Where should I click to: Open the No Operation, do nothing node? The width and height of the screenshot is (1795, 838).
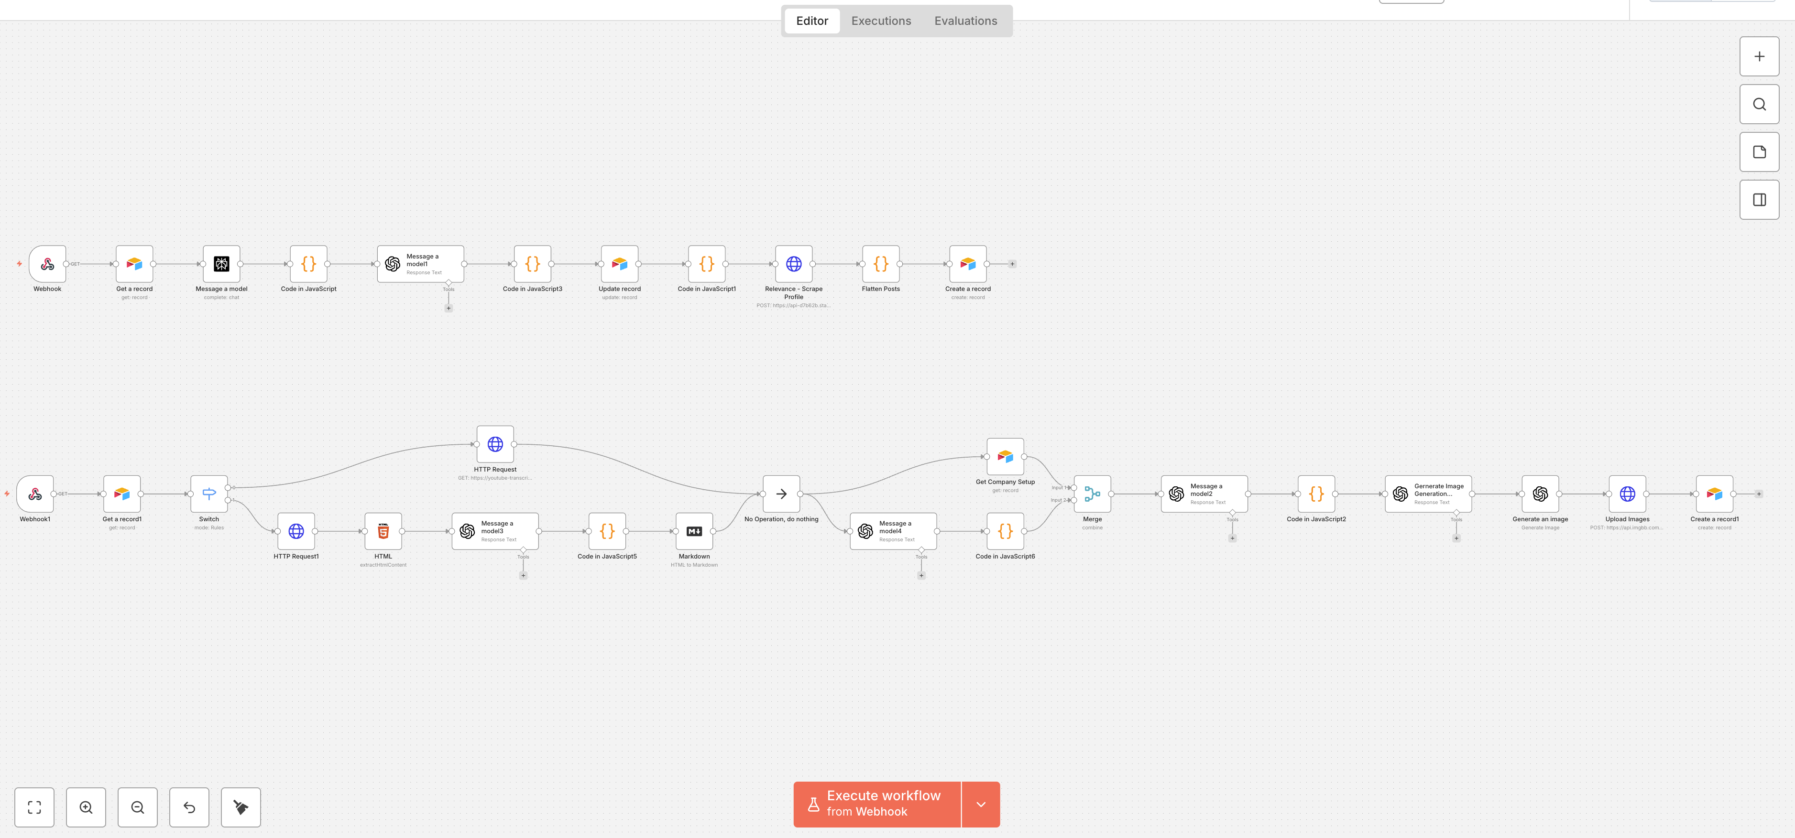pyautogui.click(x=781, y=494)
